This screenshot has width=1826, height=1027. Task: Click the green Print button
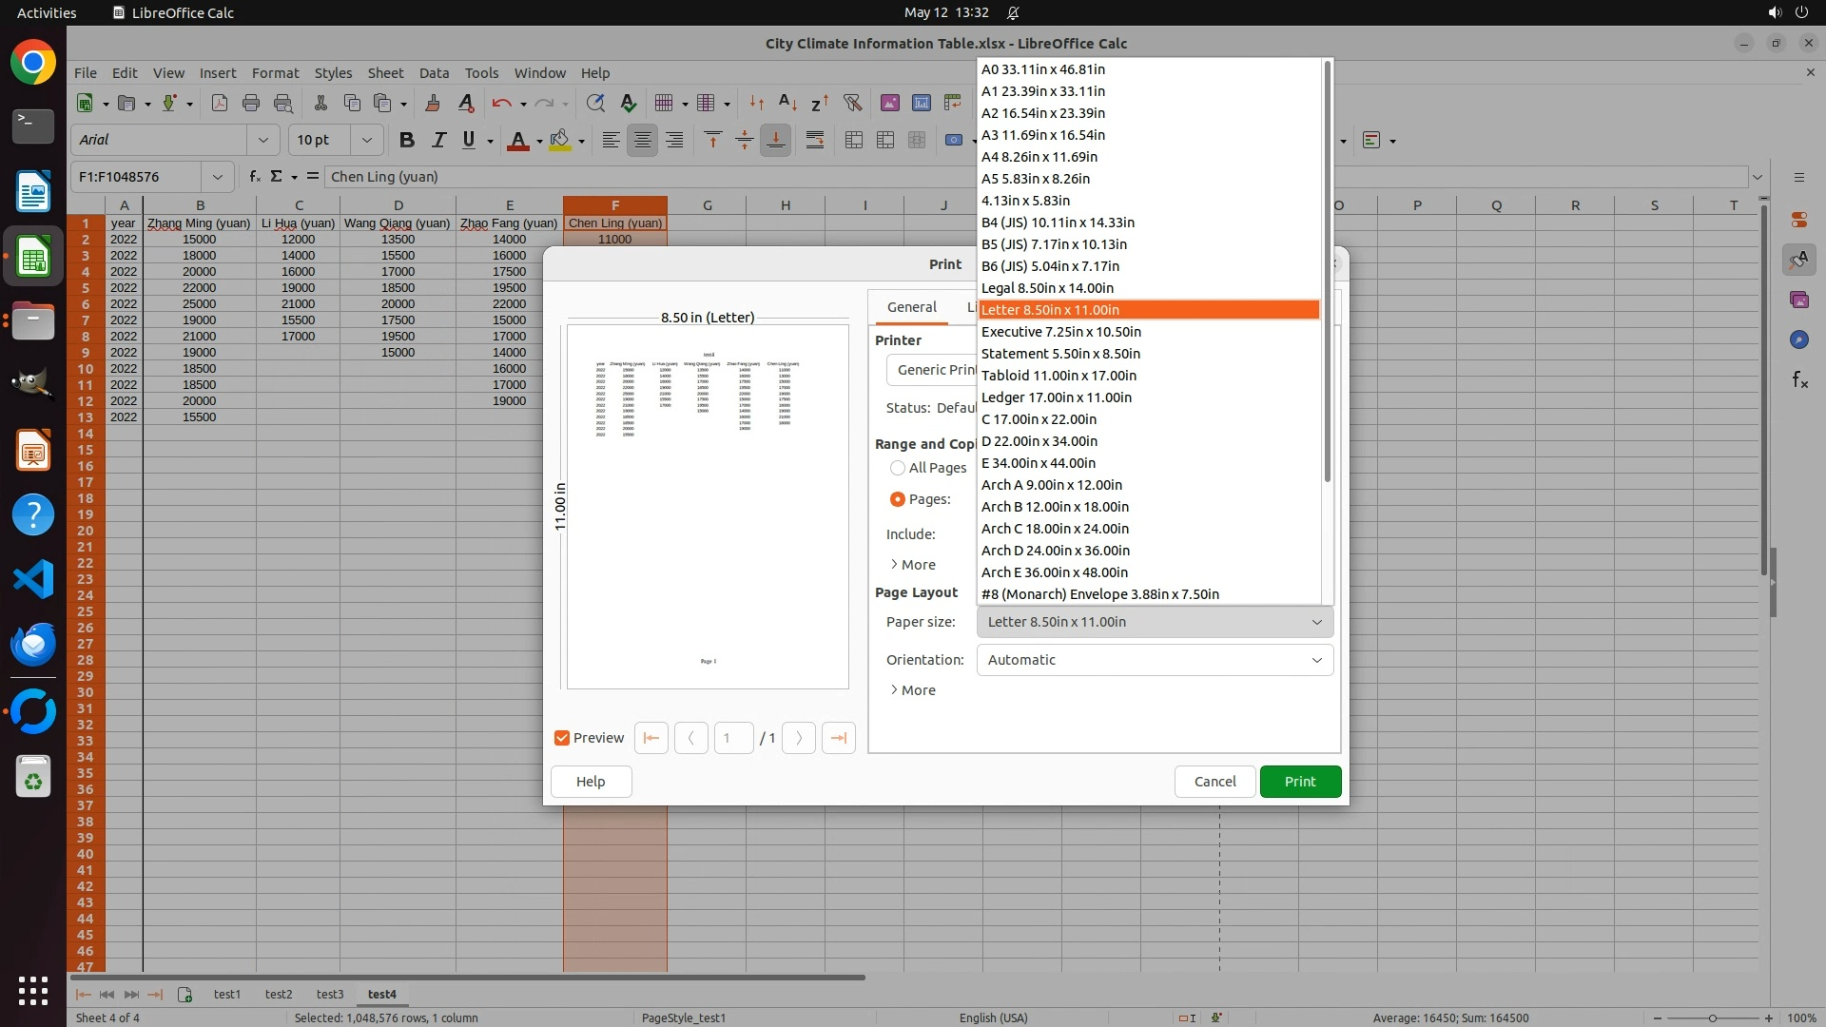1300,782
